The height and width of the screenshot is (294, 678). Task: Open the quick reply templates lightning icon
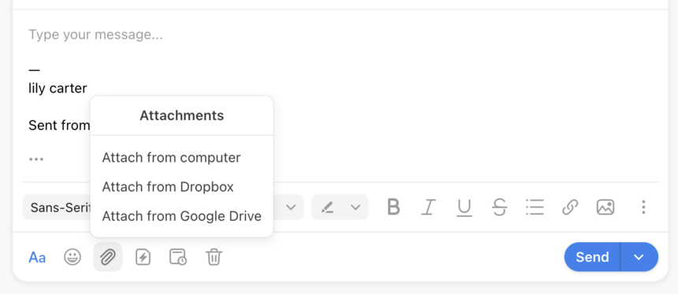[143, 257]
